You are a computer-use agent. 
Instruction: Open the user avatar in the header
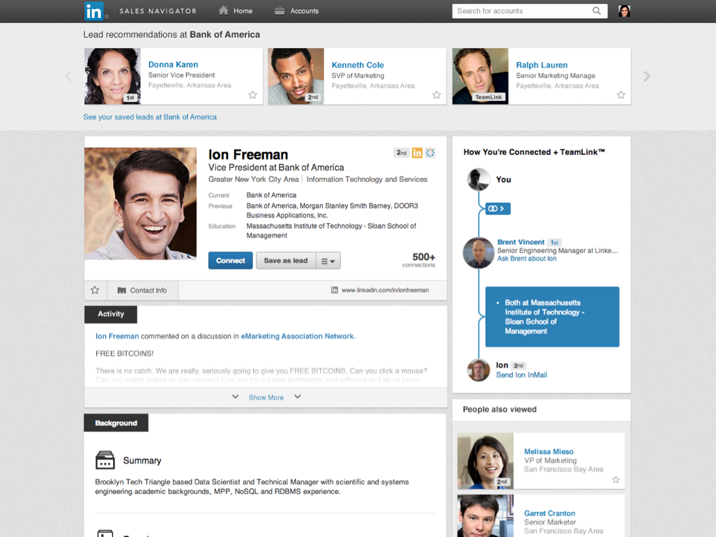click(624, 11)
